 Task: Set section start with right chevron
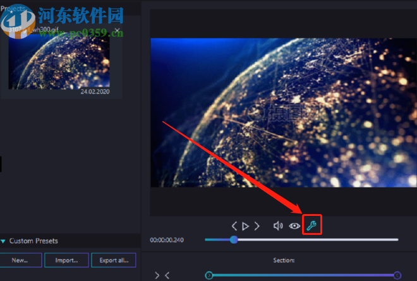click(157, 275)
